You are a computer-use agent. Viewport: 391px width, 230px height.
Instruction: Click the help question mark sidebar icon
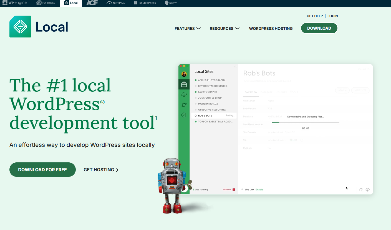[x=184, y=115]
